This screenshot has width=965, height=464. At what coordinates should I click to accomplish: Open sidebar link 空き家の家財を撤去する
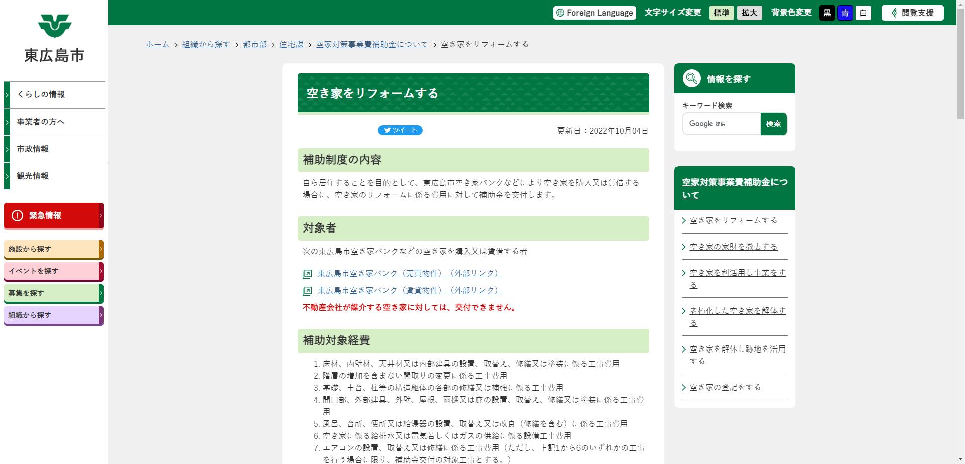click(733, 247)
